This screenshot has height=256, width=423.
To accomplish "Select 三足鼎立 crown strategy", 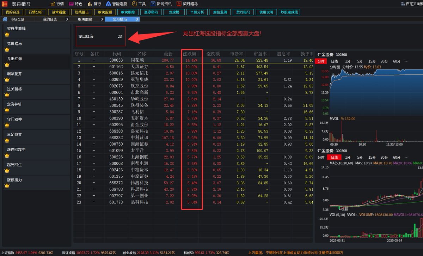I will (36, 138).
